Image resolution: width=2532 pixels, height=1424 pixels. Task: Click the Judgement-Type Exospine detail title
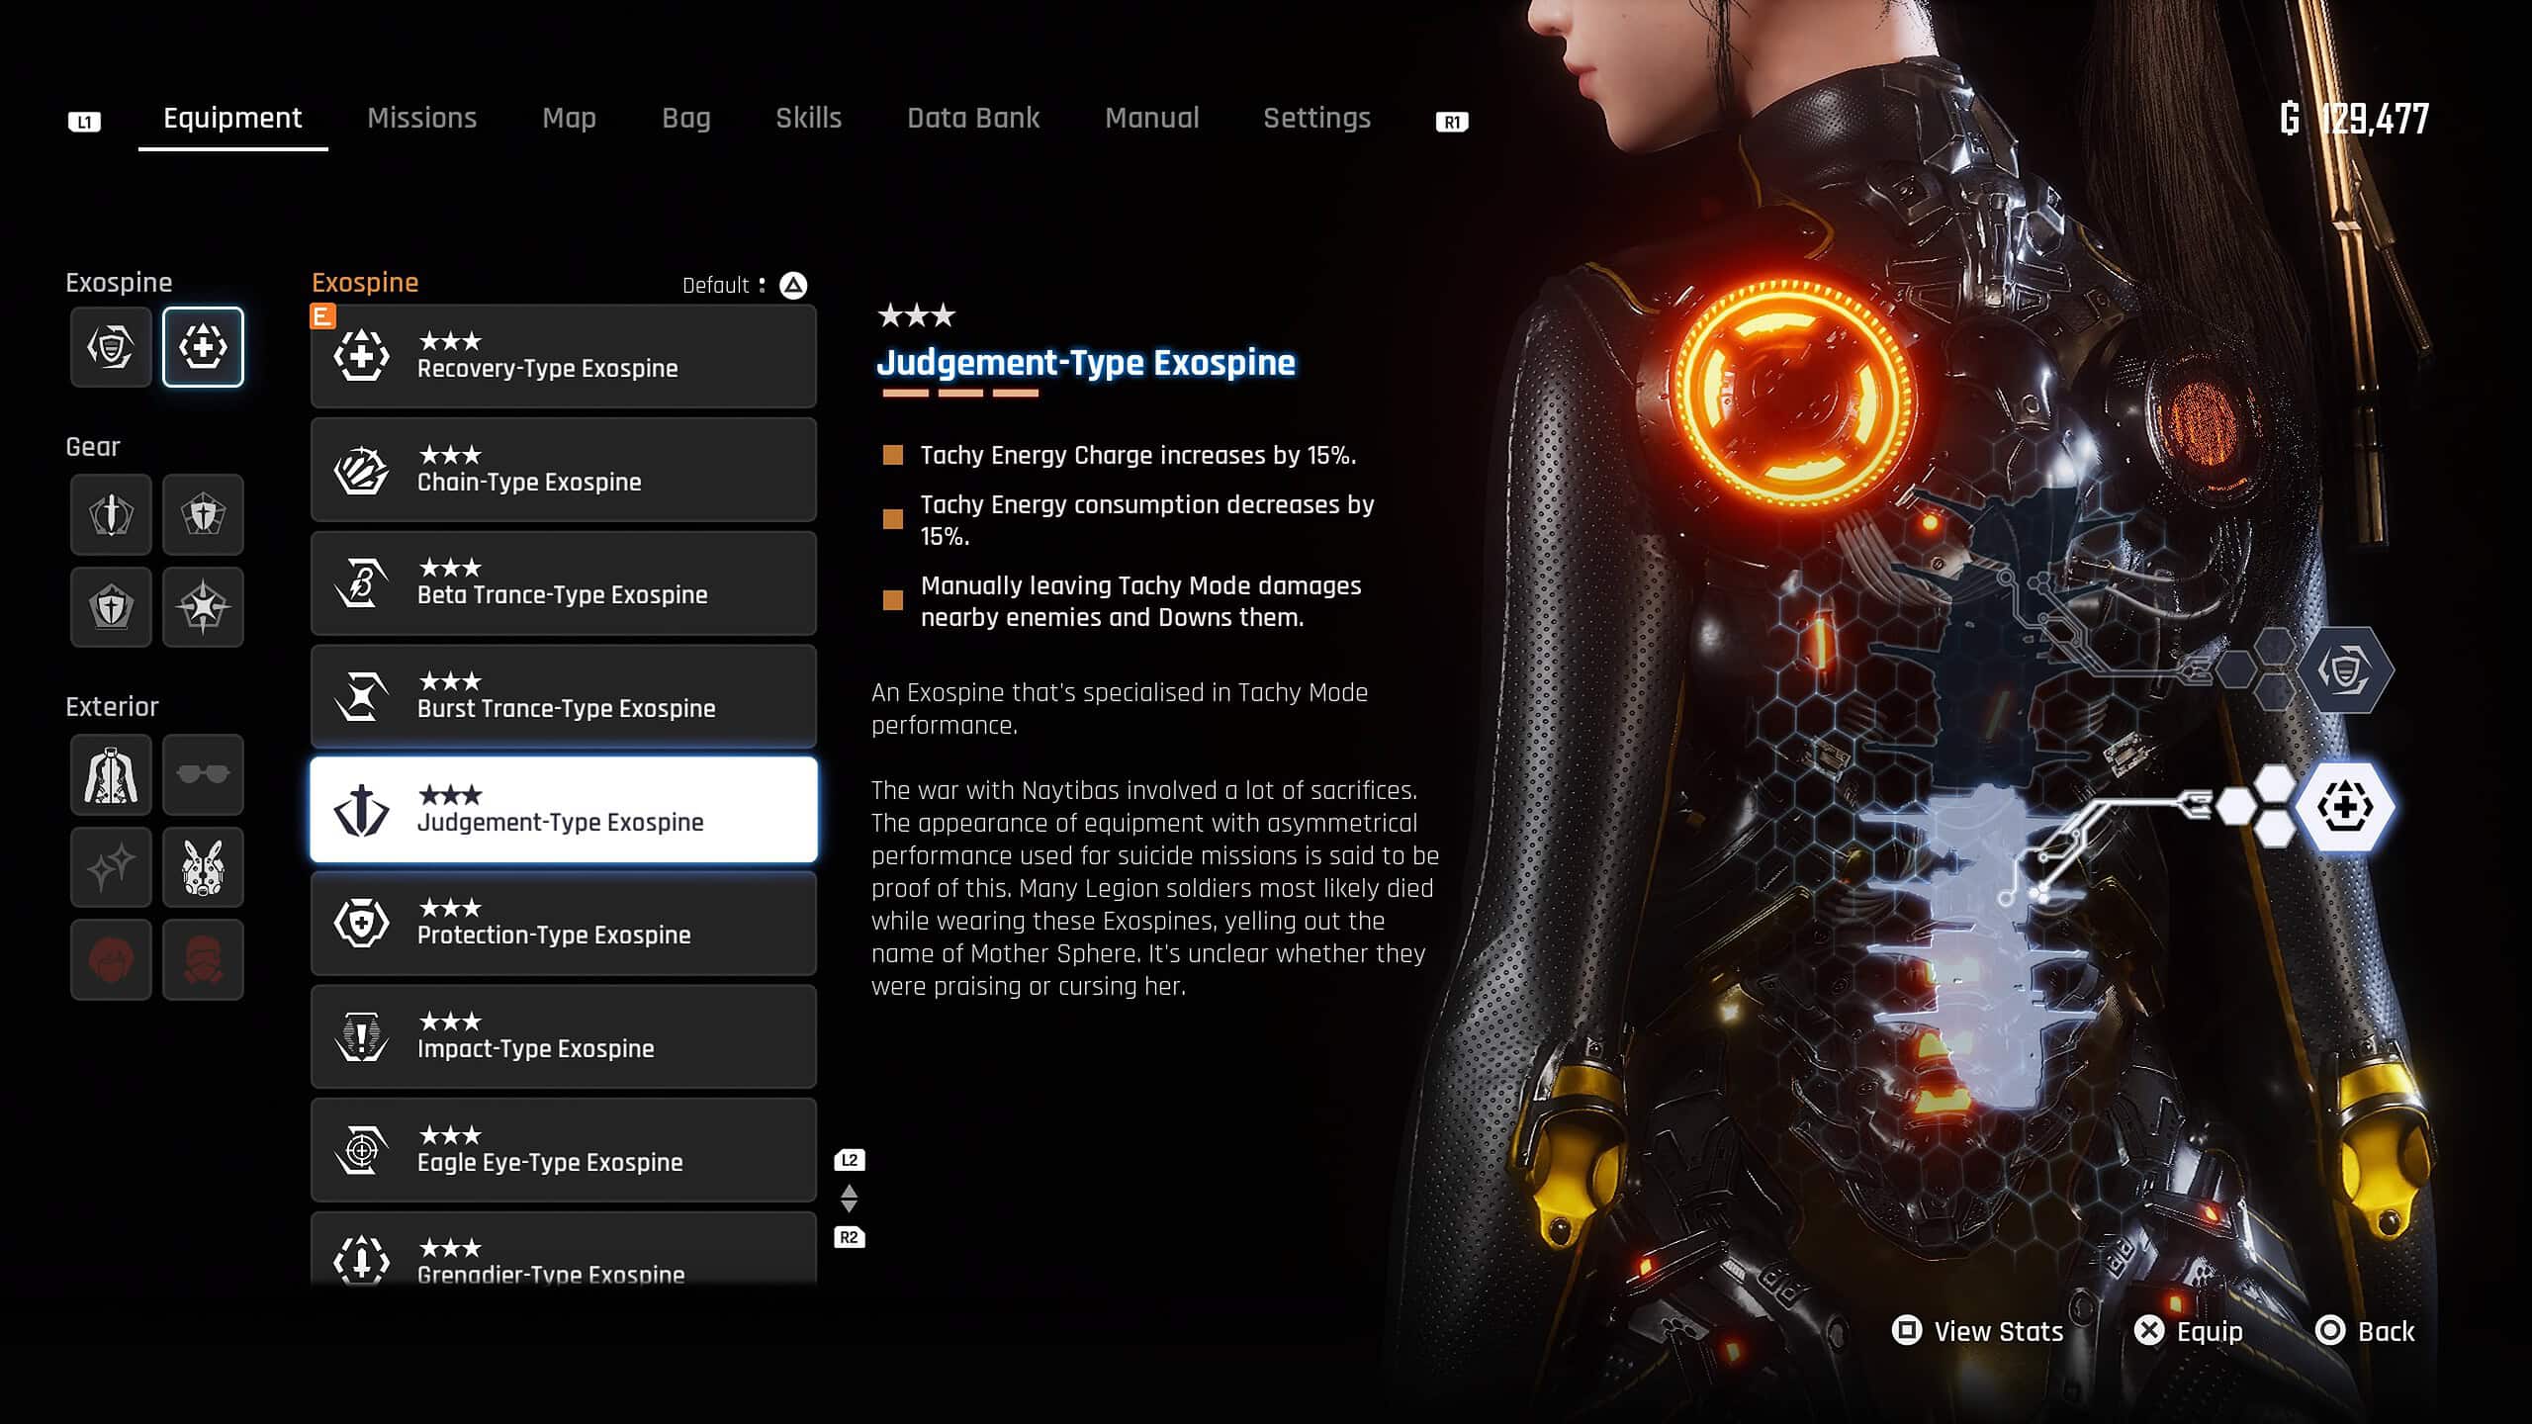pos(1085,363)
